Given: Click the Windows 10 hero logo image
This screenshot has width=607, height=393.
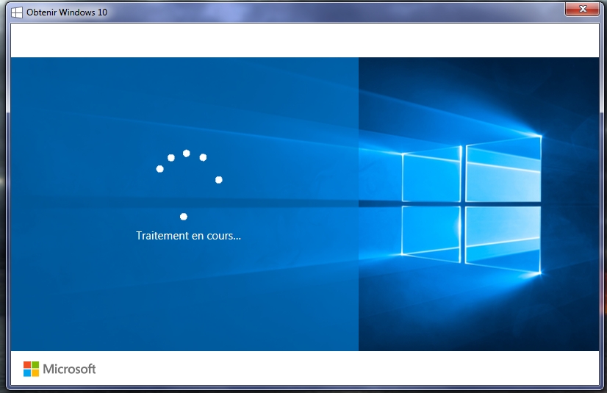Looking at the screenshot, I should pyautogui.click(x=471, y=205).
